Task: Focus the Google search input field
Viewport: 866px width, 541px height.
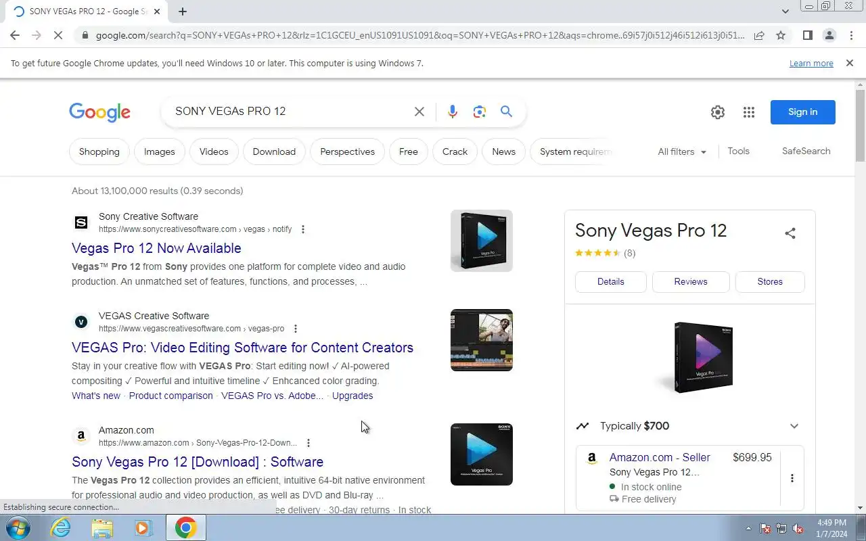Action: click(291, 112)
